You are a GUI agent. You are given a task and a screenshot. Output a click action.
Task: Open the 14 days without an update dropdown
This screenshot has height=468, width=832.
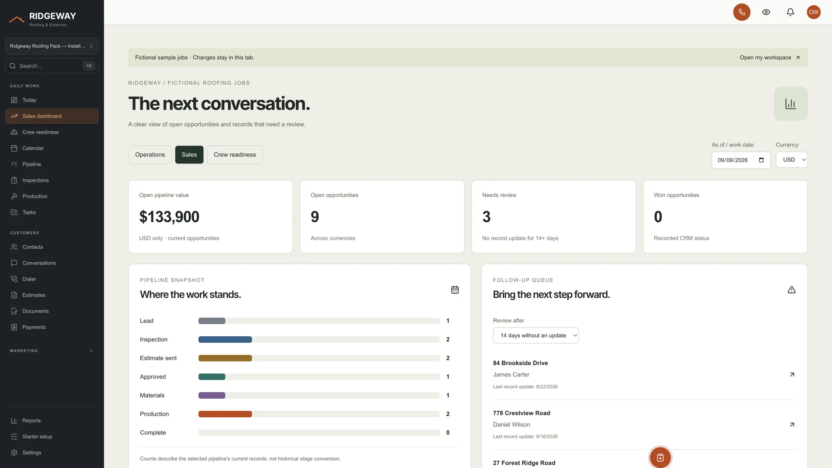pos(536,335)
